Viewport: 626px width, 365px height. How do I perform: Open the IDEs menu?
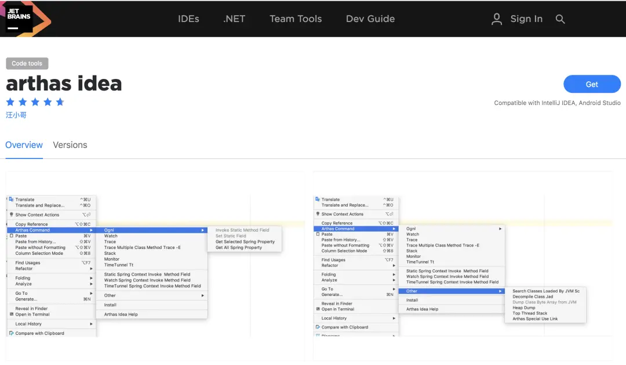188,19
